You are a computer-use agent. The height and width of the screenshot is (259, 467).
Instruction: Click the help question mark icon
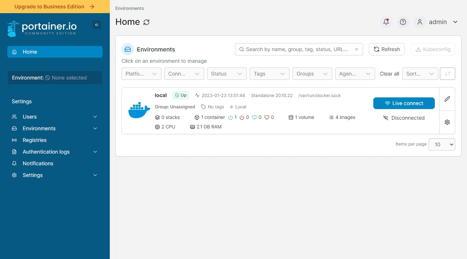click(403, 22)
